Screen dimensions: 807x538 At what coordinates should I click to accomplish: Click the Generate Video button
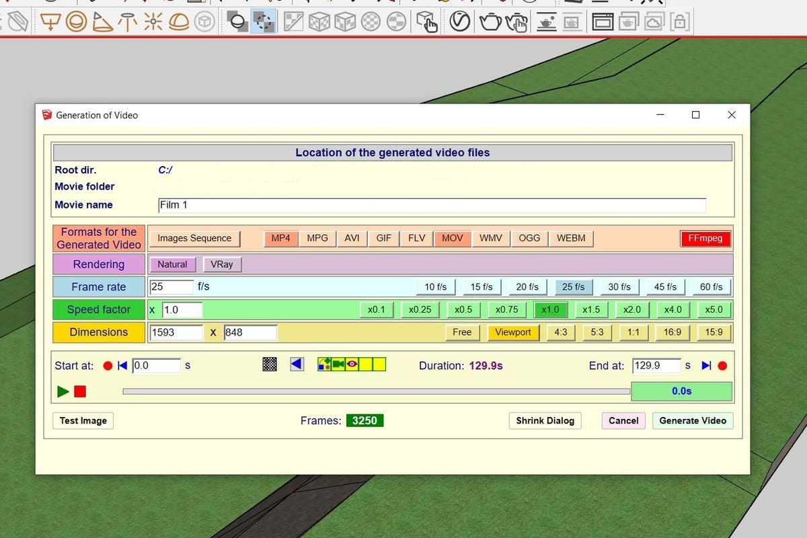[x=693, y=421]
